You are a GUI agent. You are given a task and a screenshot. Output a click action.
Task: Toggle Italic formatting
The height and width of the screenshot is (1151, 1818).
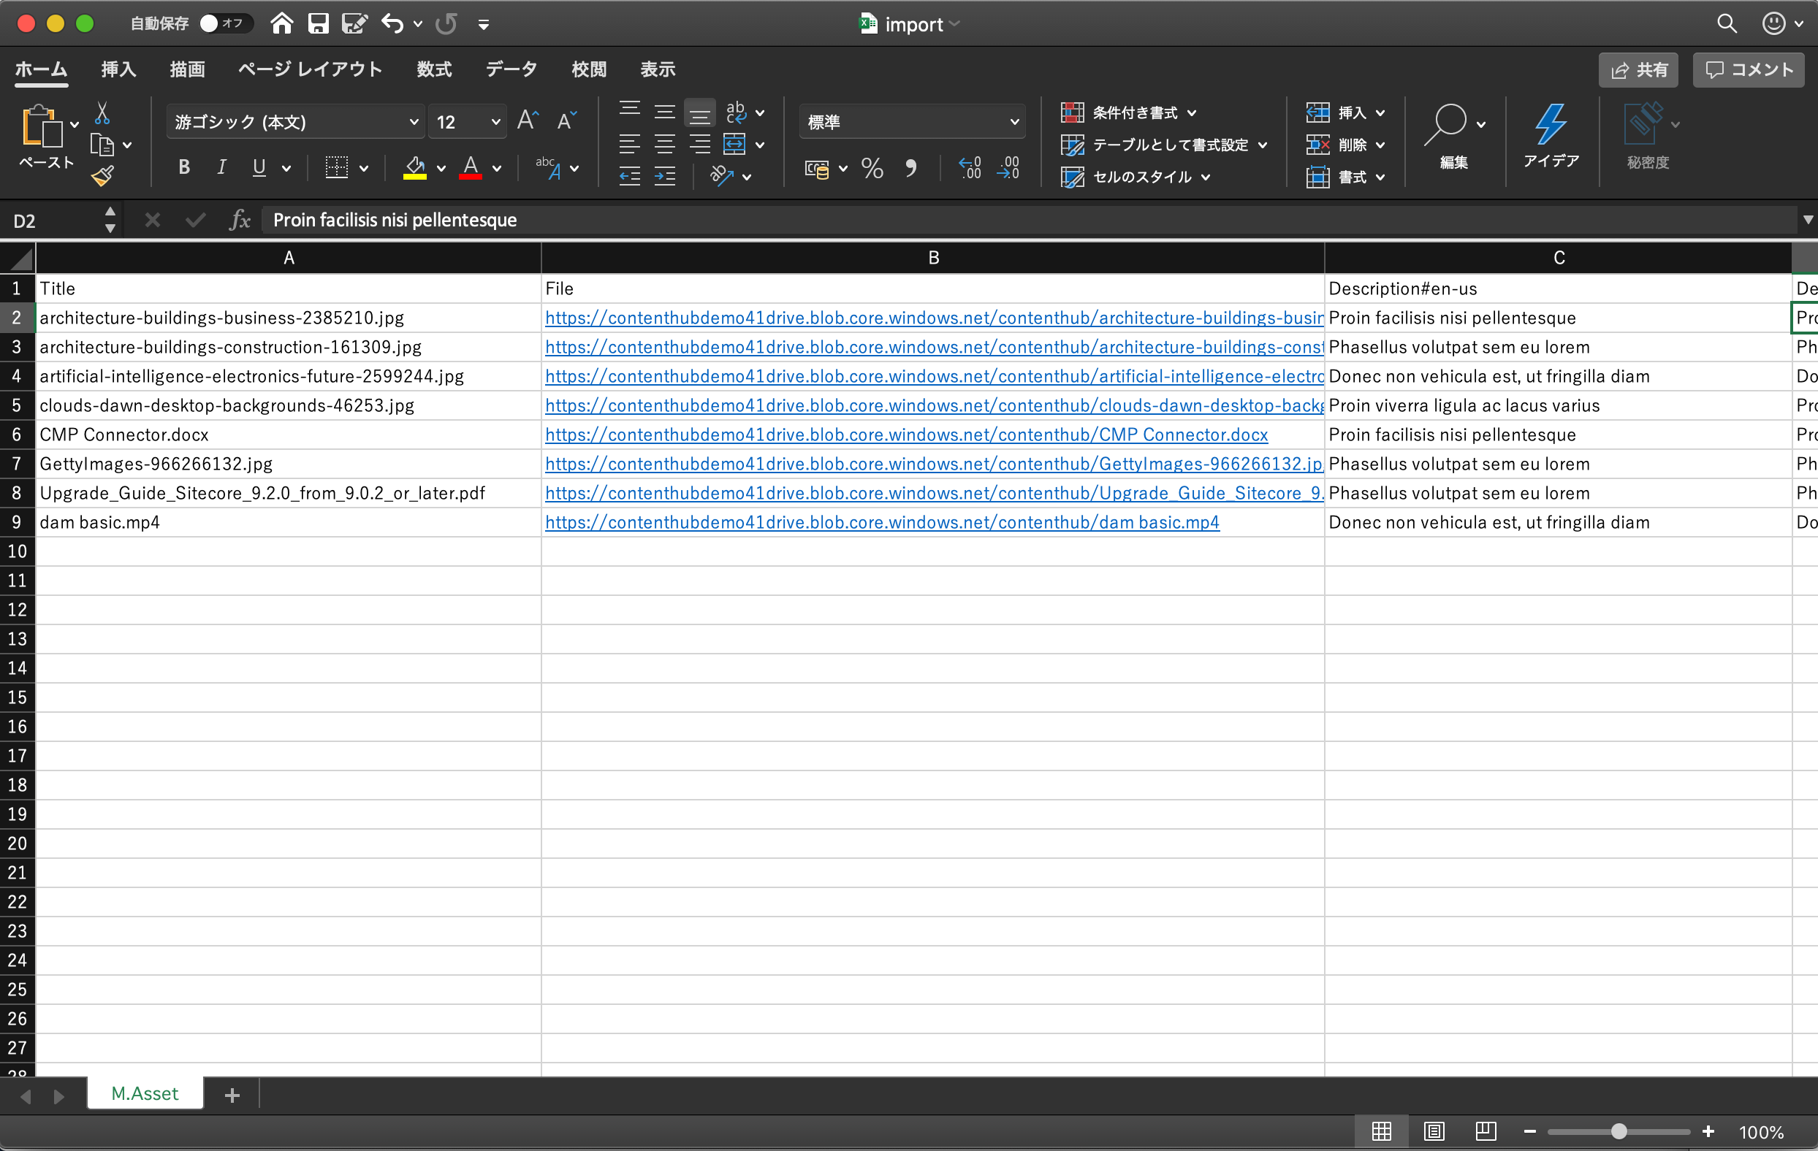tap(221, 167)
